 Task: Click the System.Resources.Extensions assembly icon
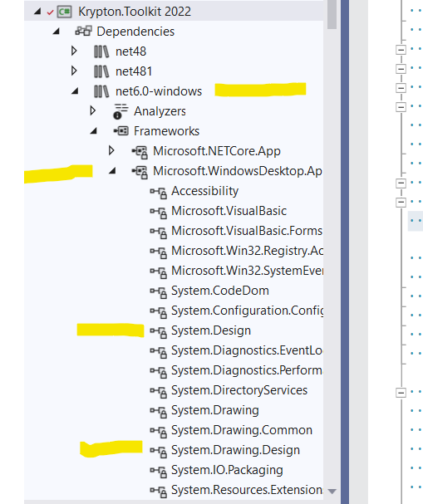[159, 492]
